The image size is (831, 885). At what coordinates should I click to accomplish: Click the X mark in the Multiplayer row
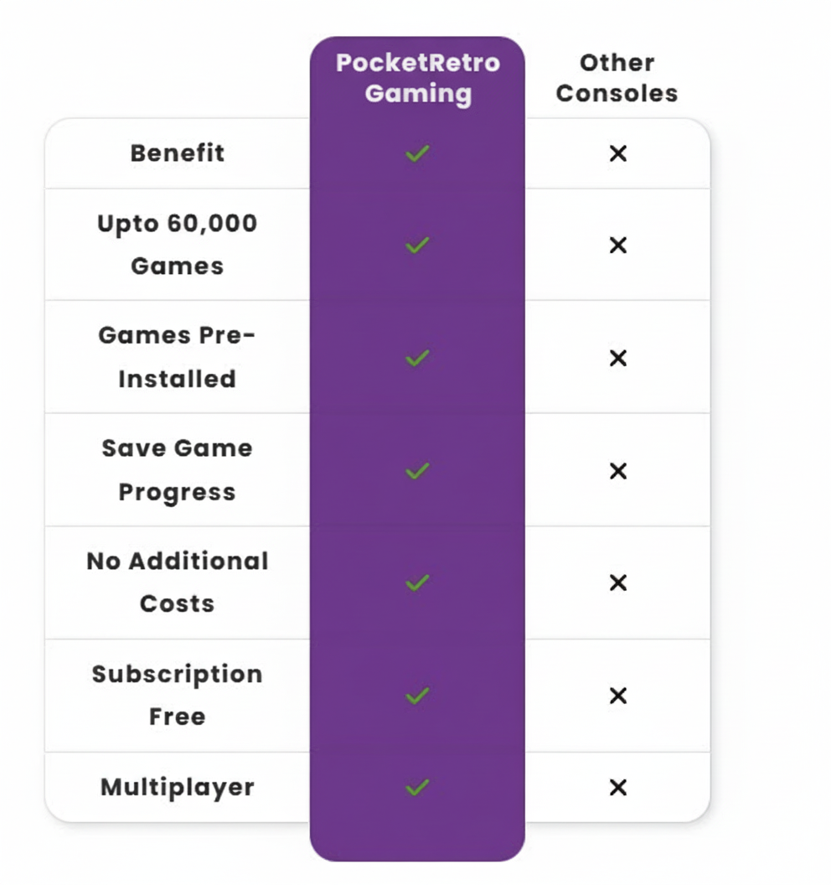(618, 787)
